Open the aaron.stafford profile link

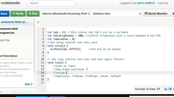click(146, 3)
